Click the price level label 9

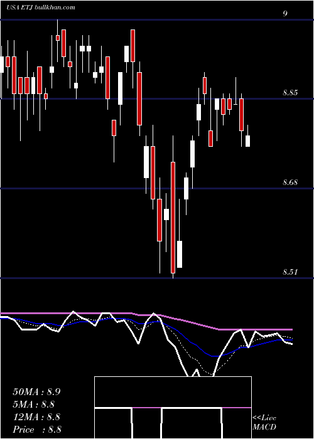click(285, 14)
